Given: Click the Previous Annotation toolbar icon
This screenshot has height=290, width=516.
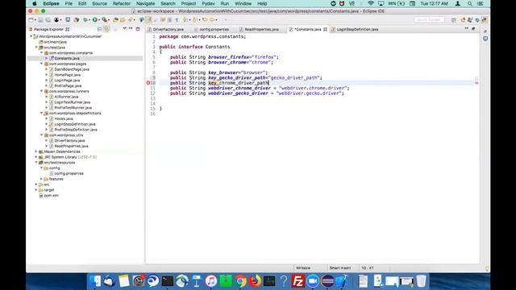Looking at the screenshot, I should click(195, 20).
